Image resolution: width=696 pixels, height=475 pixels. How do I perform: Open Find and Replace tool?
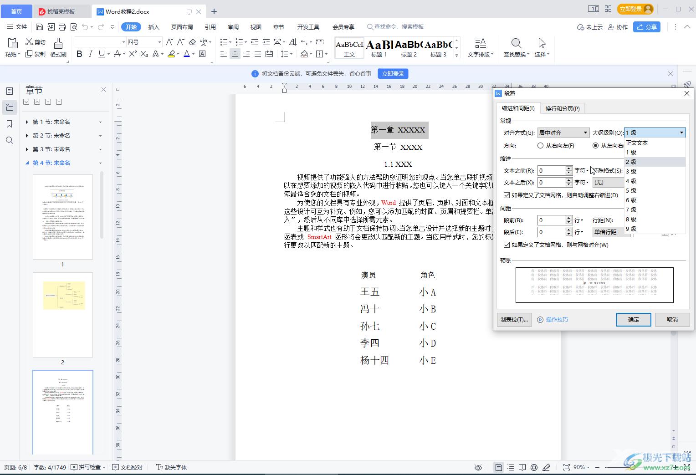(x=516, y=47)
